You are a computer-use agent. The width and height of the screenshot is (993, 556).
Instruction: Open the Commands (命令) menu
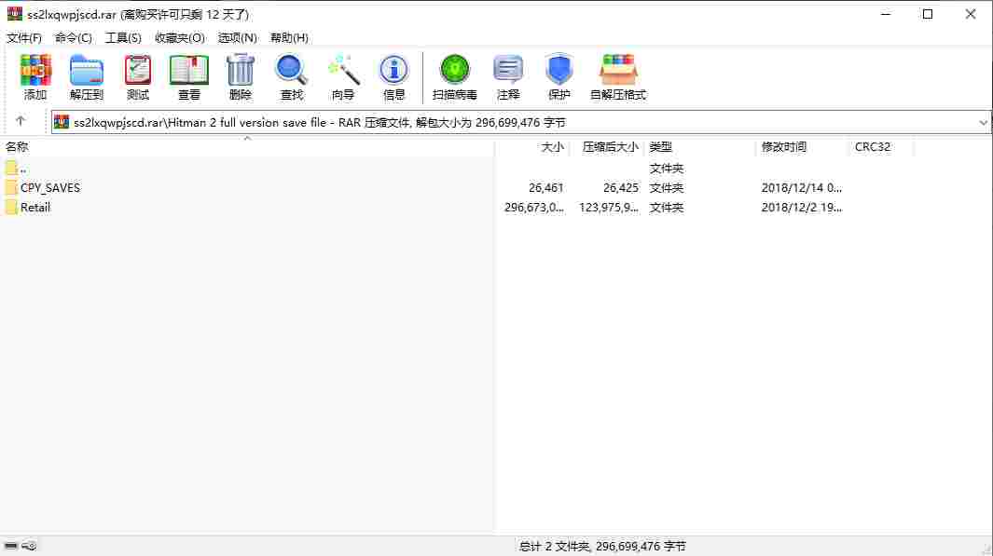tap(74, 38)
